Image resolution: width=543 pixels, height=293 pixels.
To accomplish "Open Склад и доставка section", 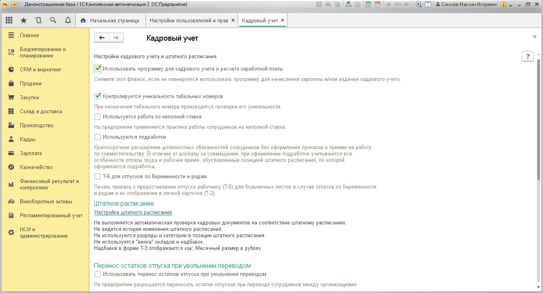I will click(45, 111).
